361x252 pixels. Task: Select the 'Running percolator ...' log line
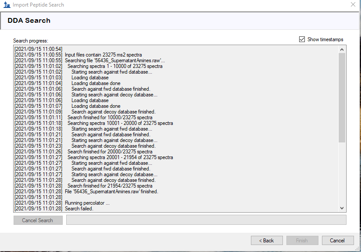pos(87,203)
